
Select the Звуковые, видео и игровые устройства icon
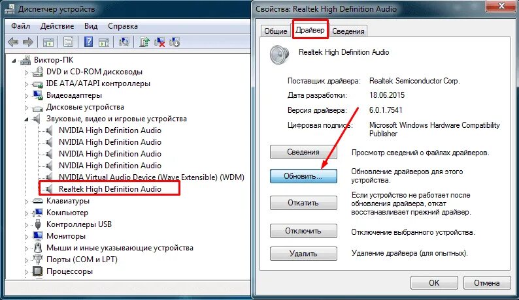[x=37, y=119]
